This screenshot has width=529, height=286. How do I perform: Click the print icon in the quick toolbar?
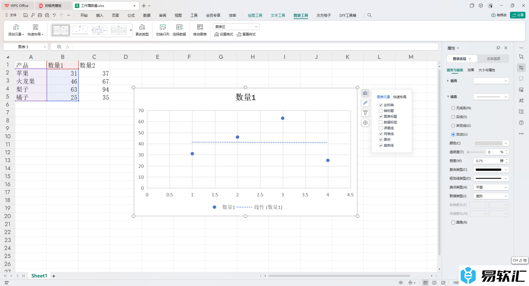pyautogui.click(x=40, y=15)
